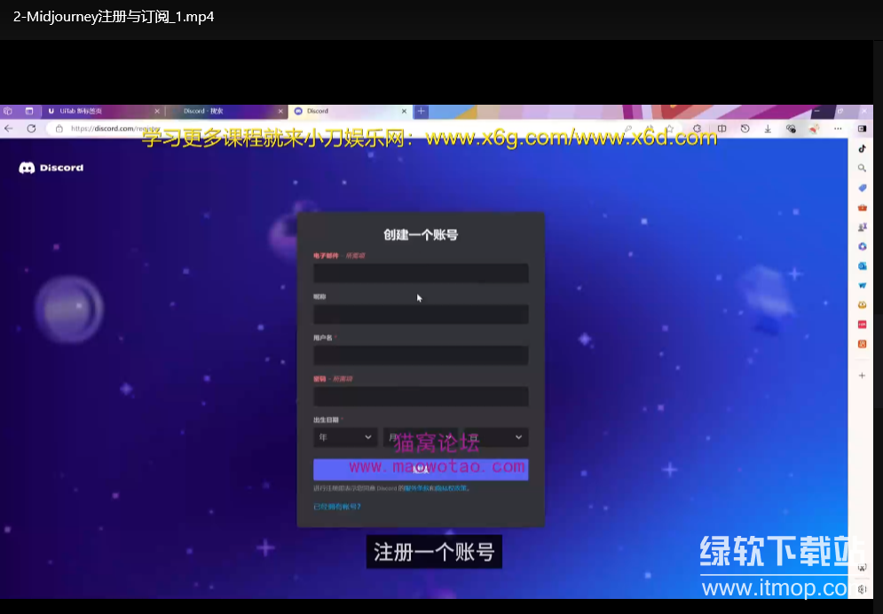Open the browser extensions icon
The width and height of the screenshot is (883, 614).
[698, 129]
